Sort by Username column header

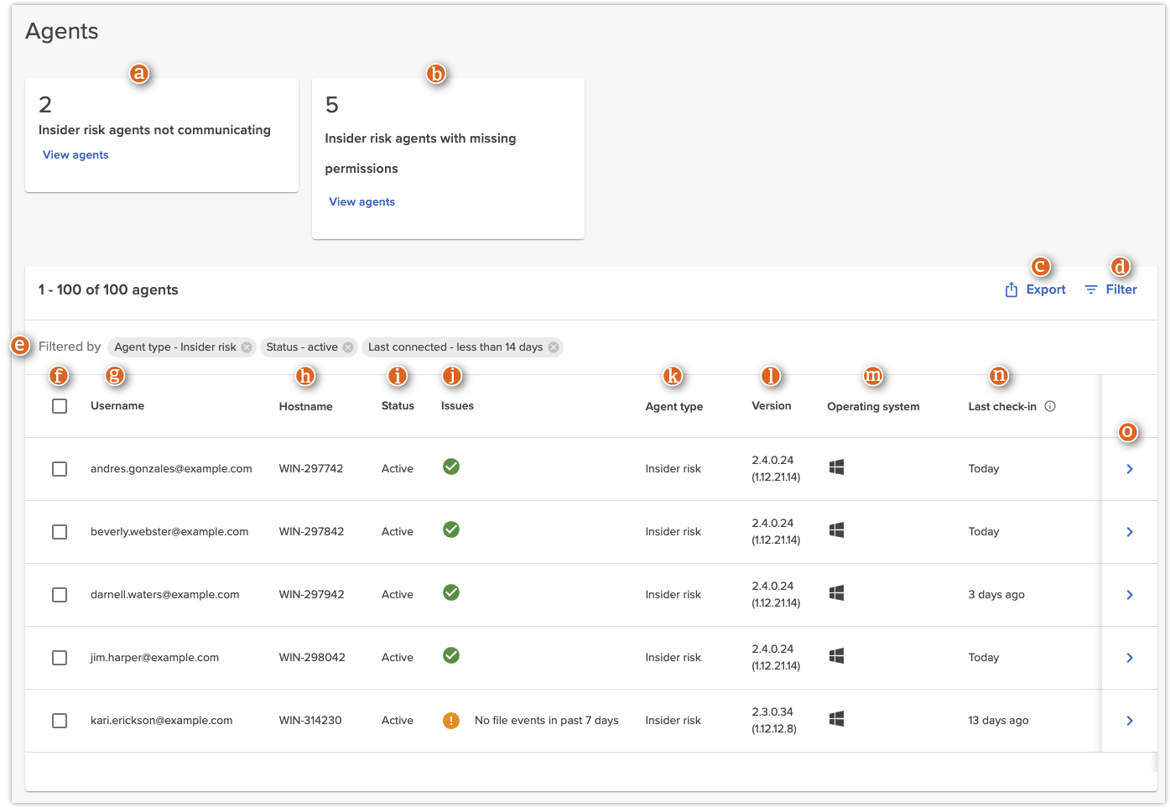tap(117, 406)
